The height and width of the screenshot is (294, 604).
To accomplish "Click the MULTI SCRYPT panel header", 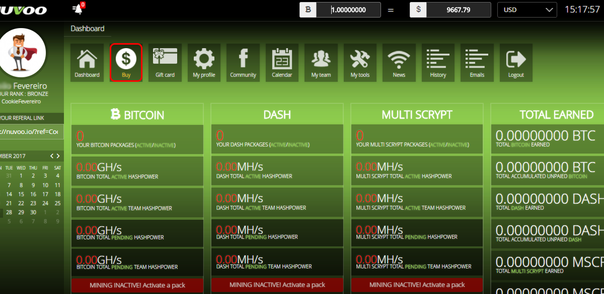I will coord(417,114).
